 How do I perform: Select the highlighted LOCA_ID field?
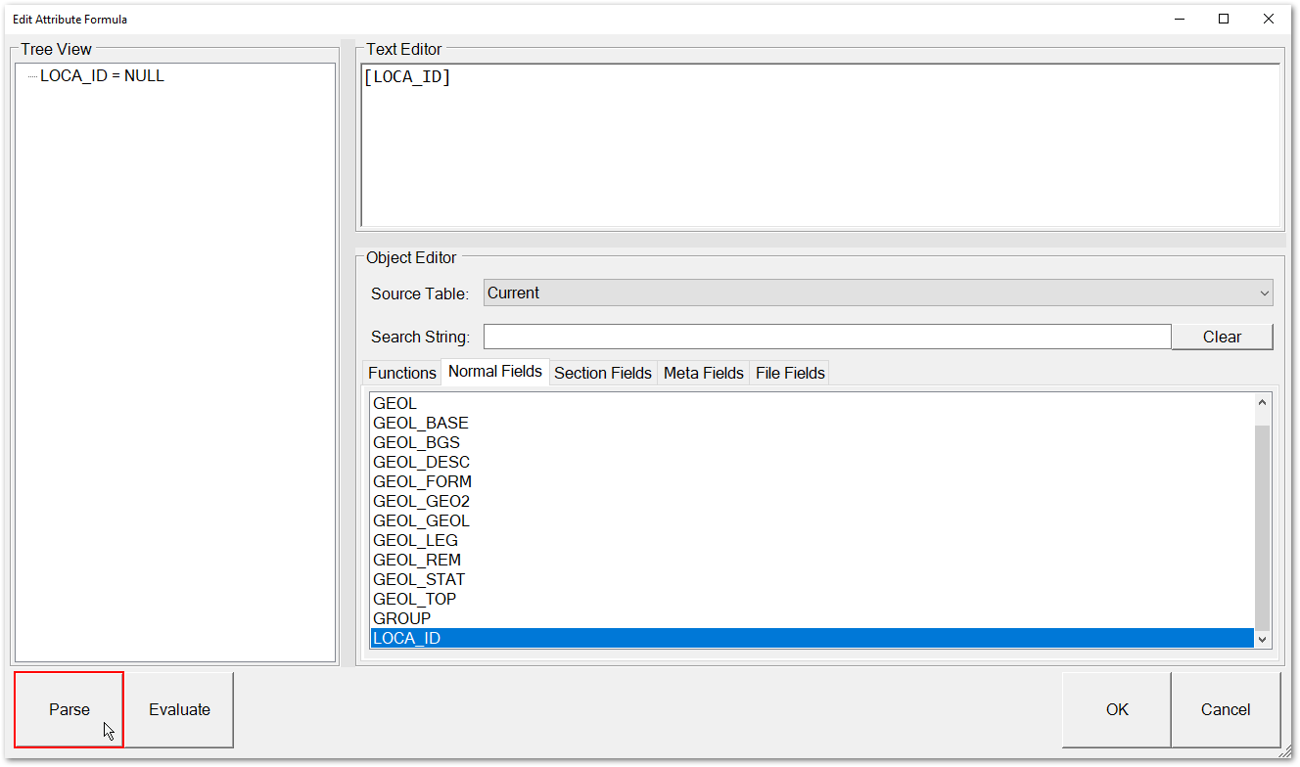[812, 638]
